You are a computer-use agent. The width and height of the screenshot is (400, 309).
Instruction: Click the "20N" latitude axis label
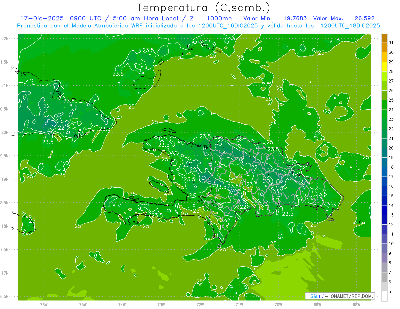pos(6,132)
